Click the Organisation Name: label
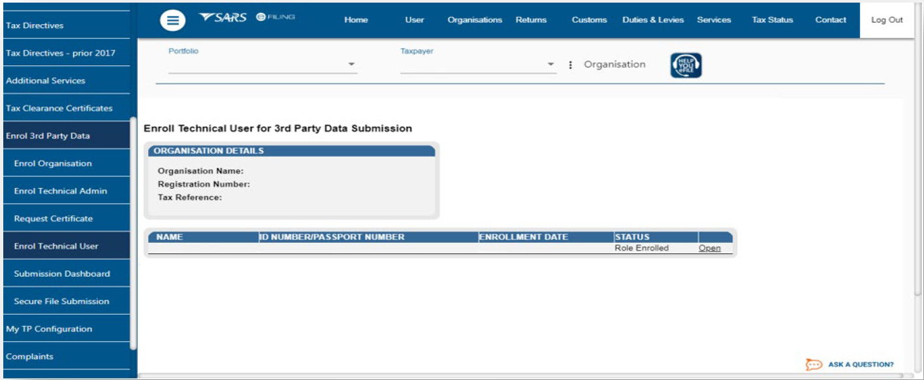This screenshot has width=924, height=380. pyautogui.click(x=200, y=171)
